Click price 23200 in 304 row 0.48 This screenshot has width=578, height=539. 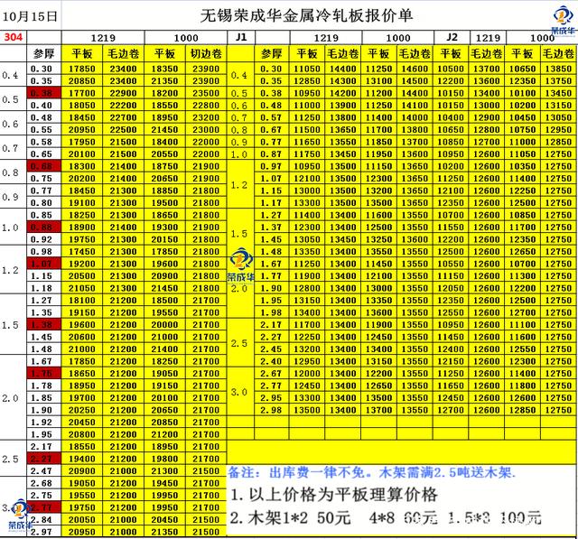pos(206,117)
